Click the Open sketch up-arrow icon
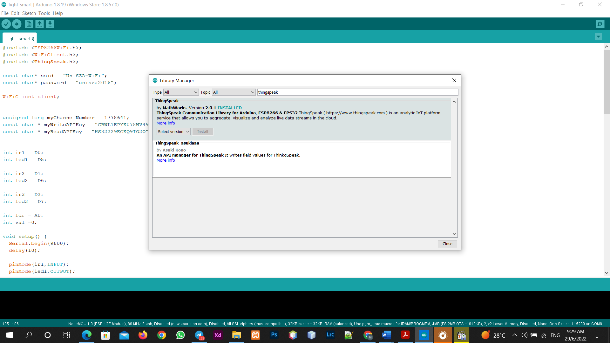The width and height of the screenshot is (610, 343). tap(39, 24)
